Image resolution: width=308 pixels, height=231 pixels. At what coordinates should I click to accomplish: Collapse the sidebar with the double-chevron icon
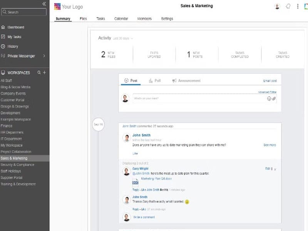coord(44,4)
